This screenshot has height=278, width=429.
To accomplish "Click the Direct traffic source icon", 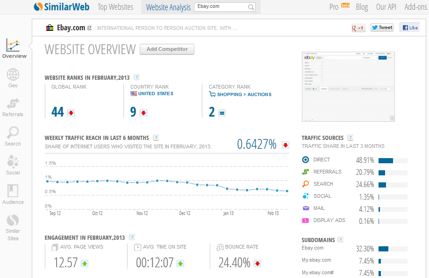I will 305,160.
